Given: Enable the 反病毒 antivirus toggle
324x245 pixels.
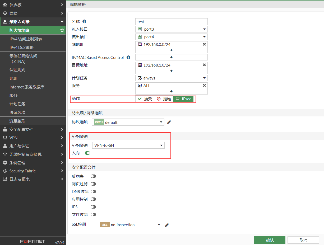Looking at the screenshot, I should tap(93, 176).
